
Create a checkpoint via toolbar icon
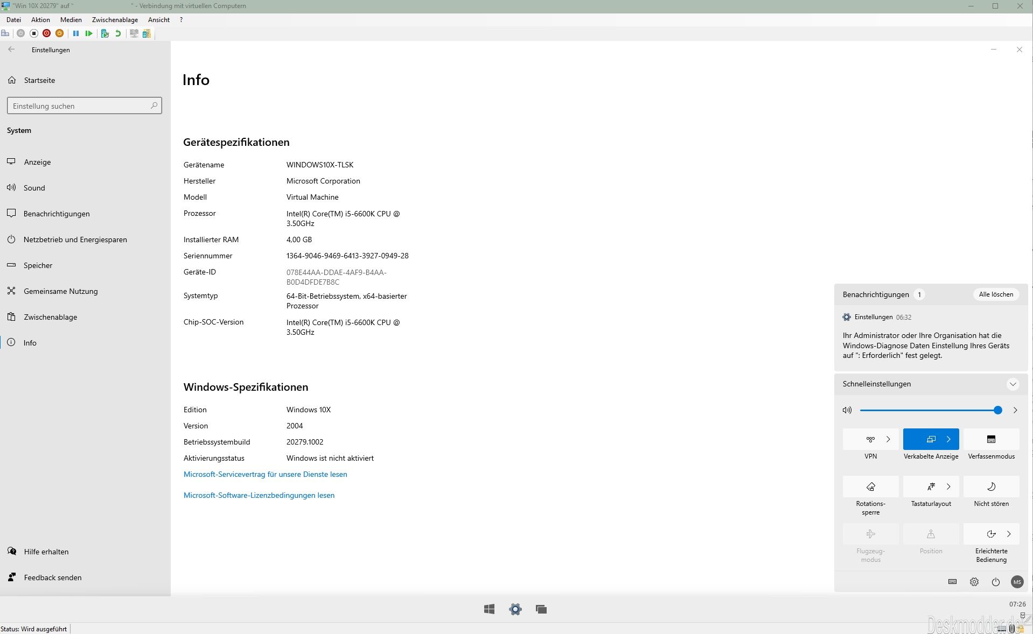point(105,33)
